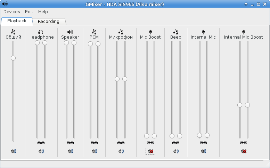Click the Mic Boost left slider handle
The height and width of the screenshot is (168, 270).
pos(147,136)
